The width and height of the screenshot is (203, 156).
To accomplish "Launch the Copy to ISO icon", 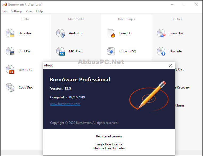I will [111, 51].
